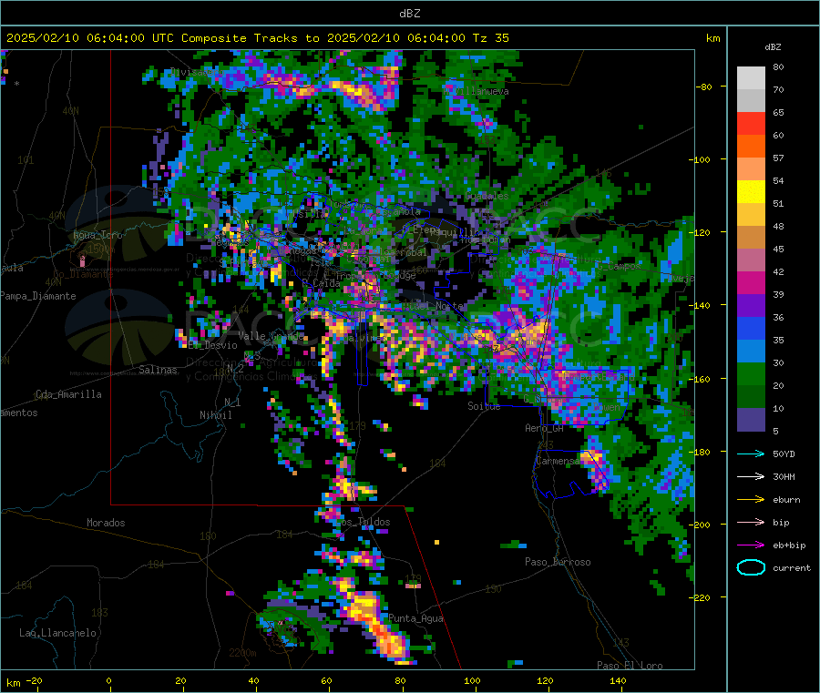Click the 'Salinas' map label

(158, 370)
